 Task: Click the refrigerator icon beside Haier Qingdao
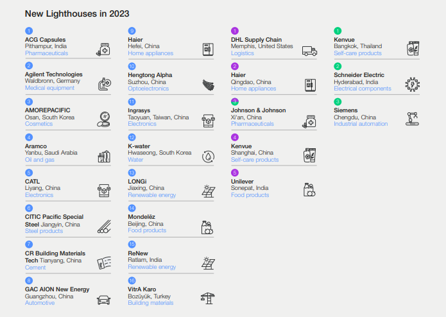(311, 85)
